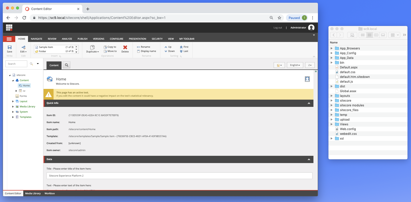
Task: Expand App_Config folder in Finder
Action: 331,53
